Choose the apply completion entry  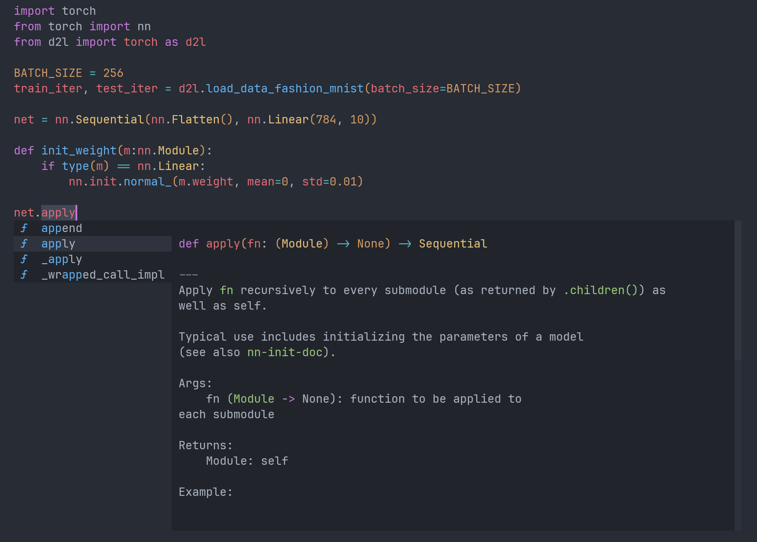click(58, 244)
